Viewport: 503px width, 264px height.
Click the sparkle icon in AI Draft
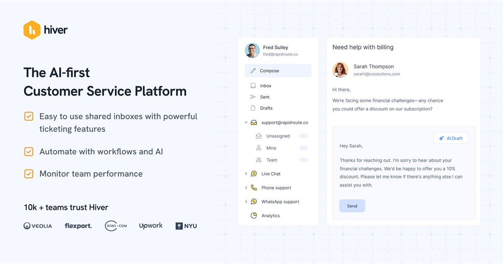[x=441, y=138]
